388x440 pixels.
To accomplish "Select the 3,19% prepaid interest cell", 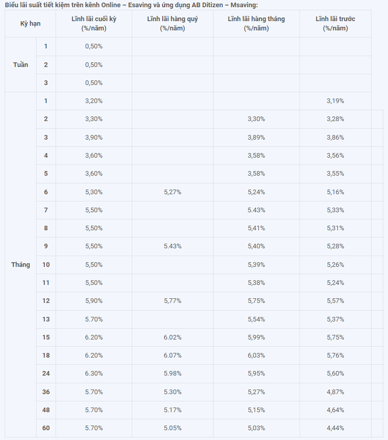I will point(336,101).
